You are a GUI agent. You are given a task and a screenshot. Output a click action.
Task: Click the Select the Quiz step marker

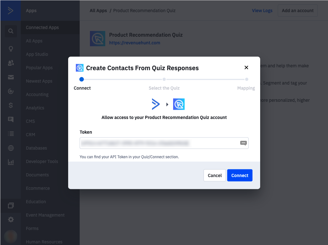[164, 79]
